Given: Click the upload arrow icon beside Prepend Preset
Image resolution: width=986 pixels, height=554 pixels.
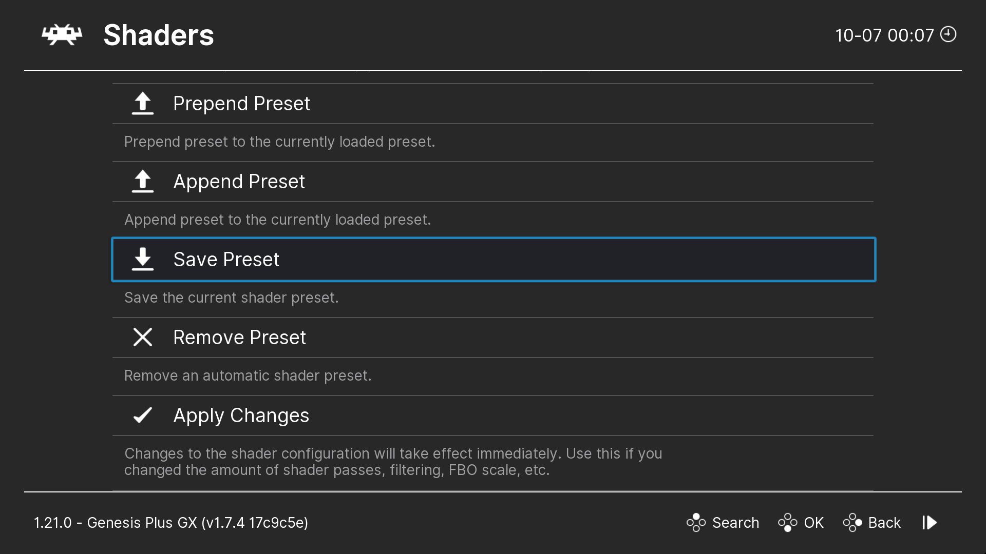Looking at the screenshot, I should coord(143,104).
